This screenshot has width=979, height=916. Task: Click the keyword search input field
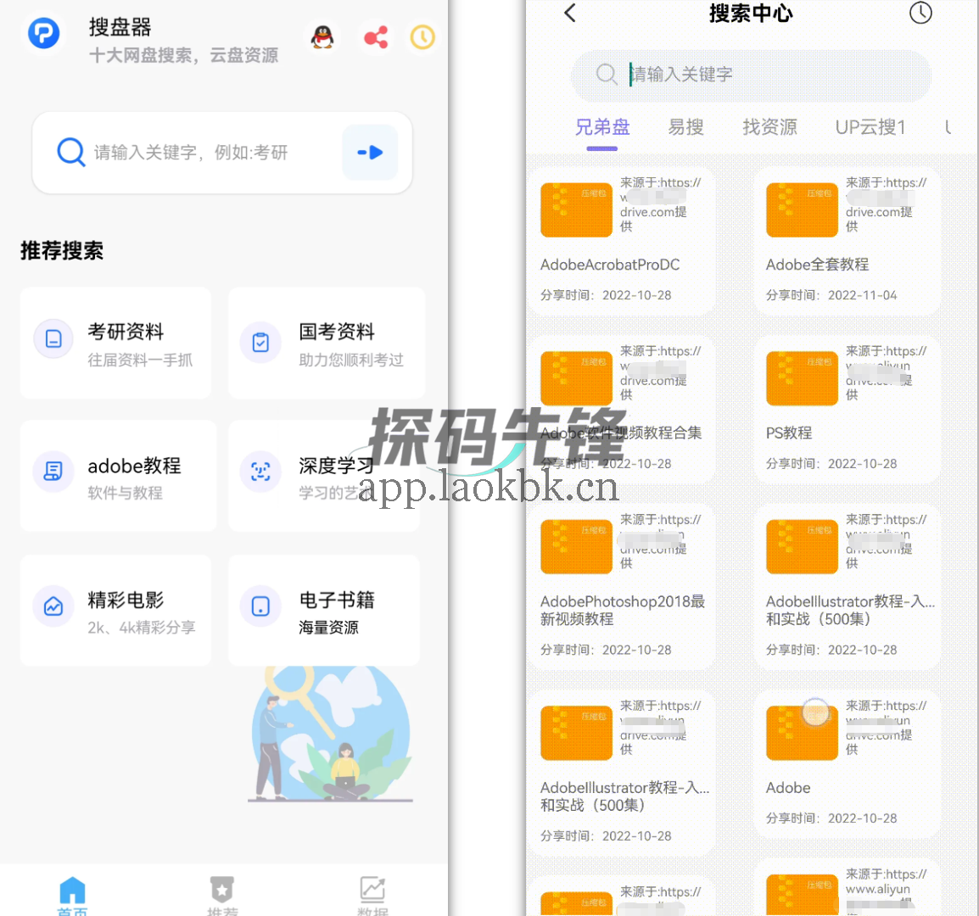(x=750, y=76)
